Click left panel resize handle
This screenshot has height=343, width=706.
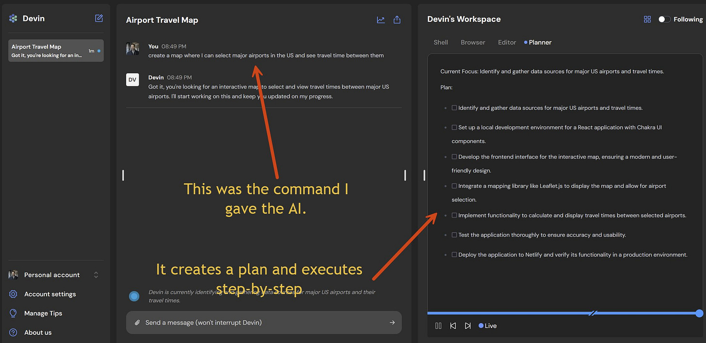click(123, 175)
